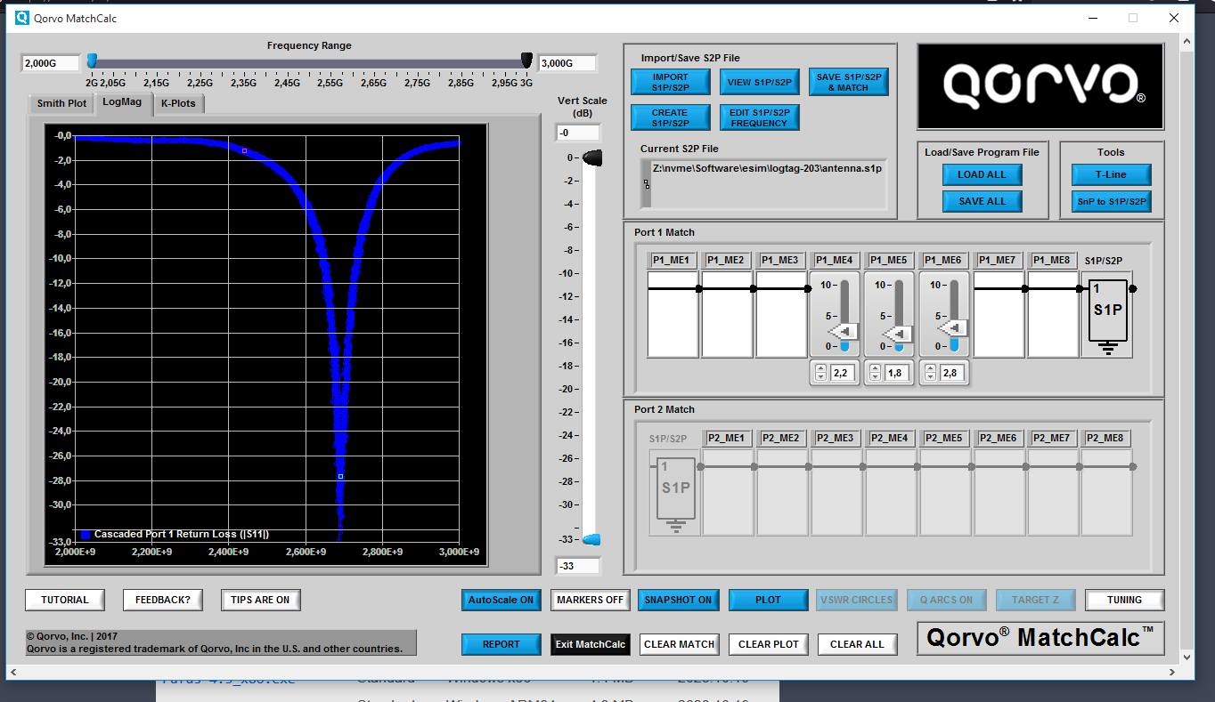Toggle the TIPS ARE ON button

point(260,600)
